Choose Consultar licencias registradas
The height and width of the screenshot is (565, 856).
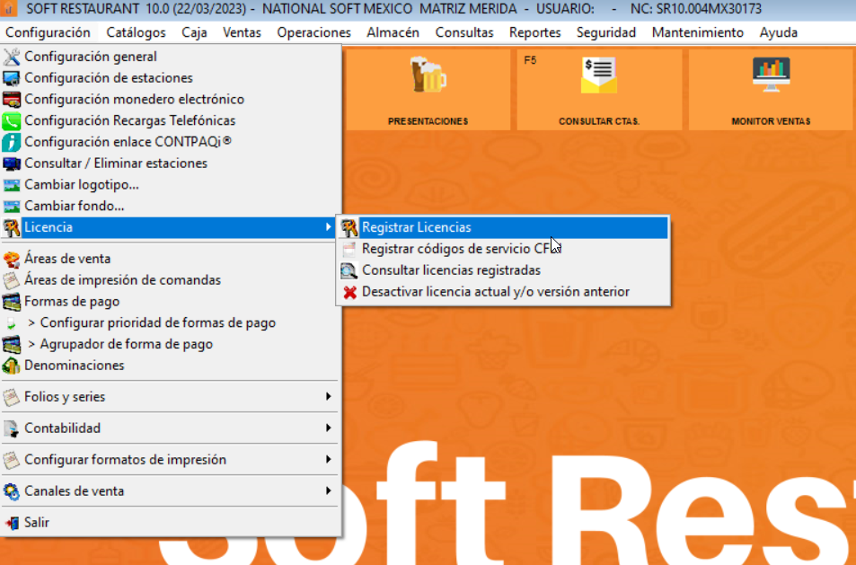pos(503,270)
